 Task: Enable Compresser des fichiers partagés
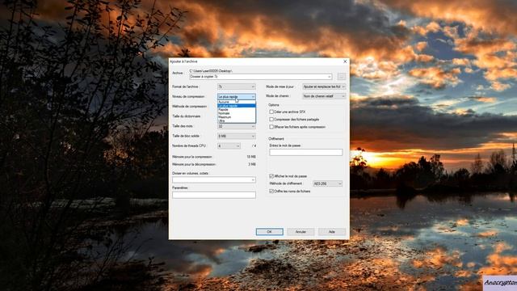point(271,120)
